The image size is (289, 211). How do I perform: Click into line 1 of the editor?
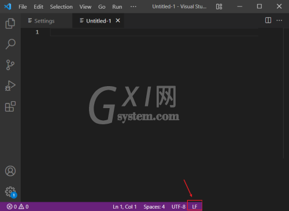(x=154, y=32)
